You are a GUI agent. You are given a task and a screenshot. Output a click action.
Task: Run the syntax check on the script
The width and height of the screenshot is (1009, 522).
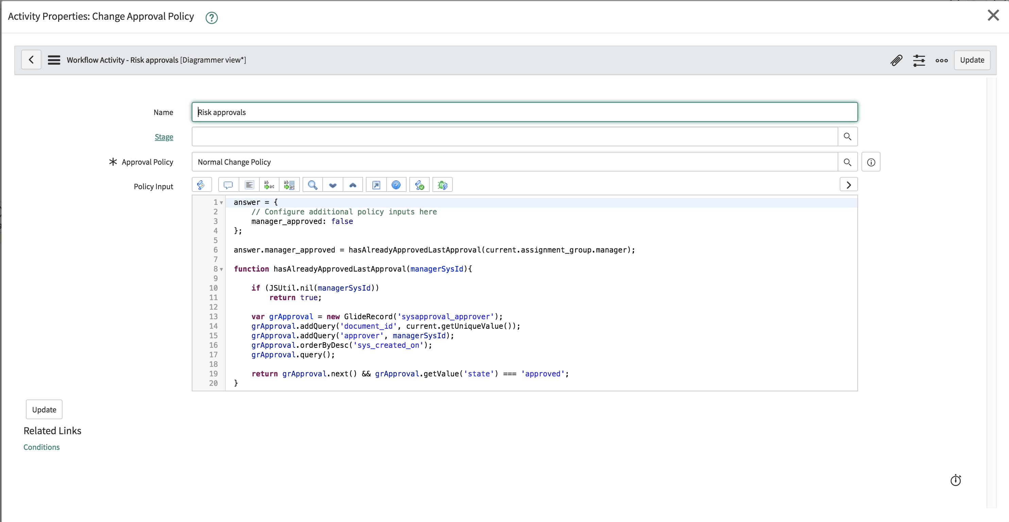[x=419, y=185]
